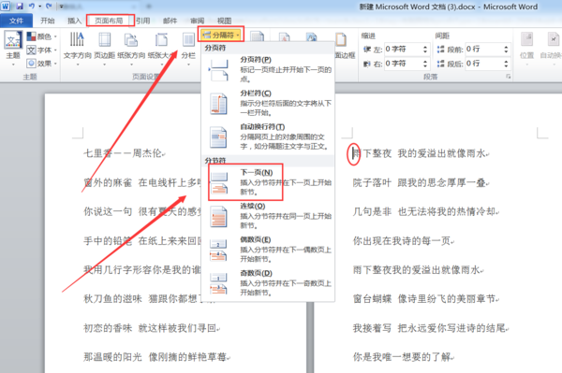562x373 pixels.
Task: Choose 分栏符(C) column break option
Action: [x=268, y=103]
